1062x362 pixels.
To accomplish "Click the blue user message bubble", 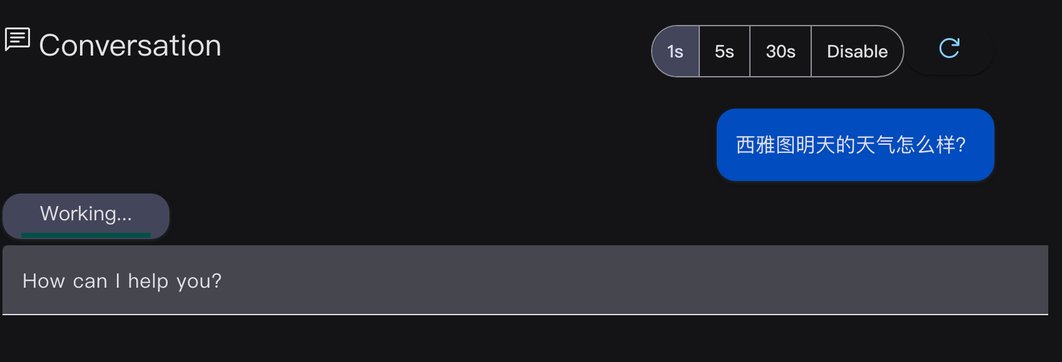I will [x=855, y=145].
